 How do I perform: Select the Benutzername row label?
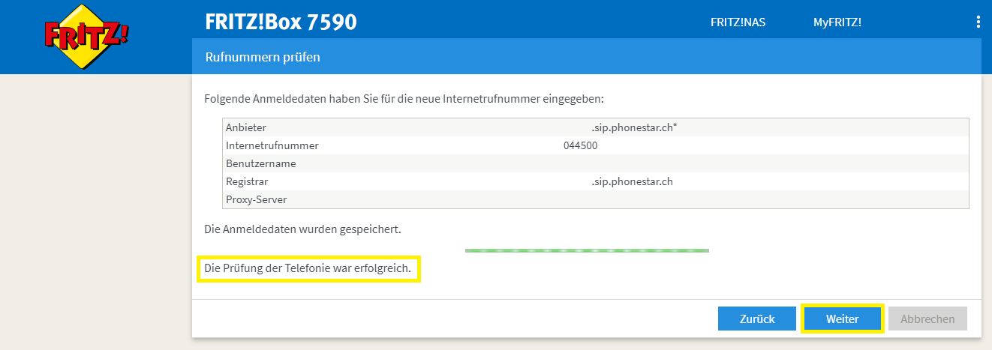coord(261,163)
